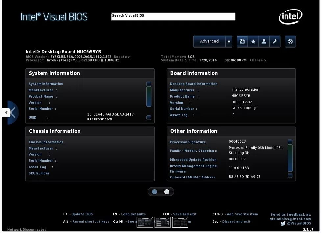
Task: Click the circled X exit button
Action: point(290,42)
